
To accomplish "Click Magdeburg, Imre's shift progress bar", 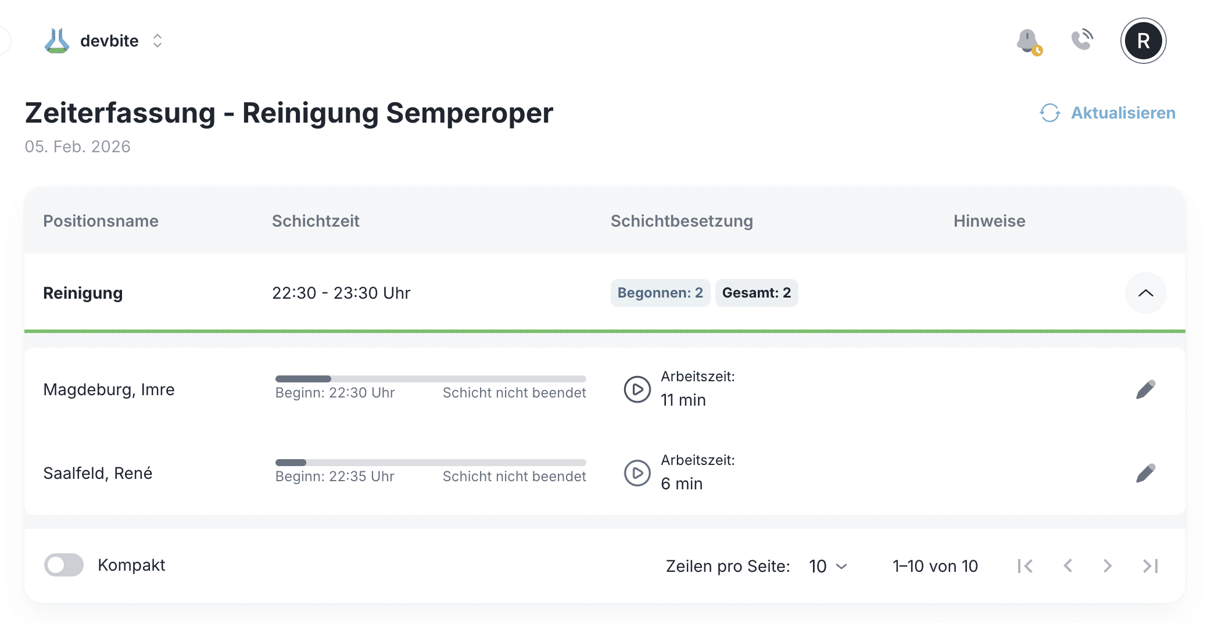I will [431, 379].
